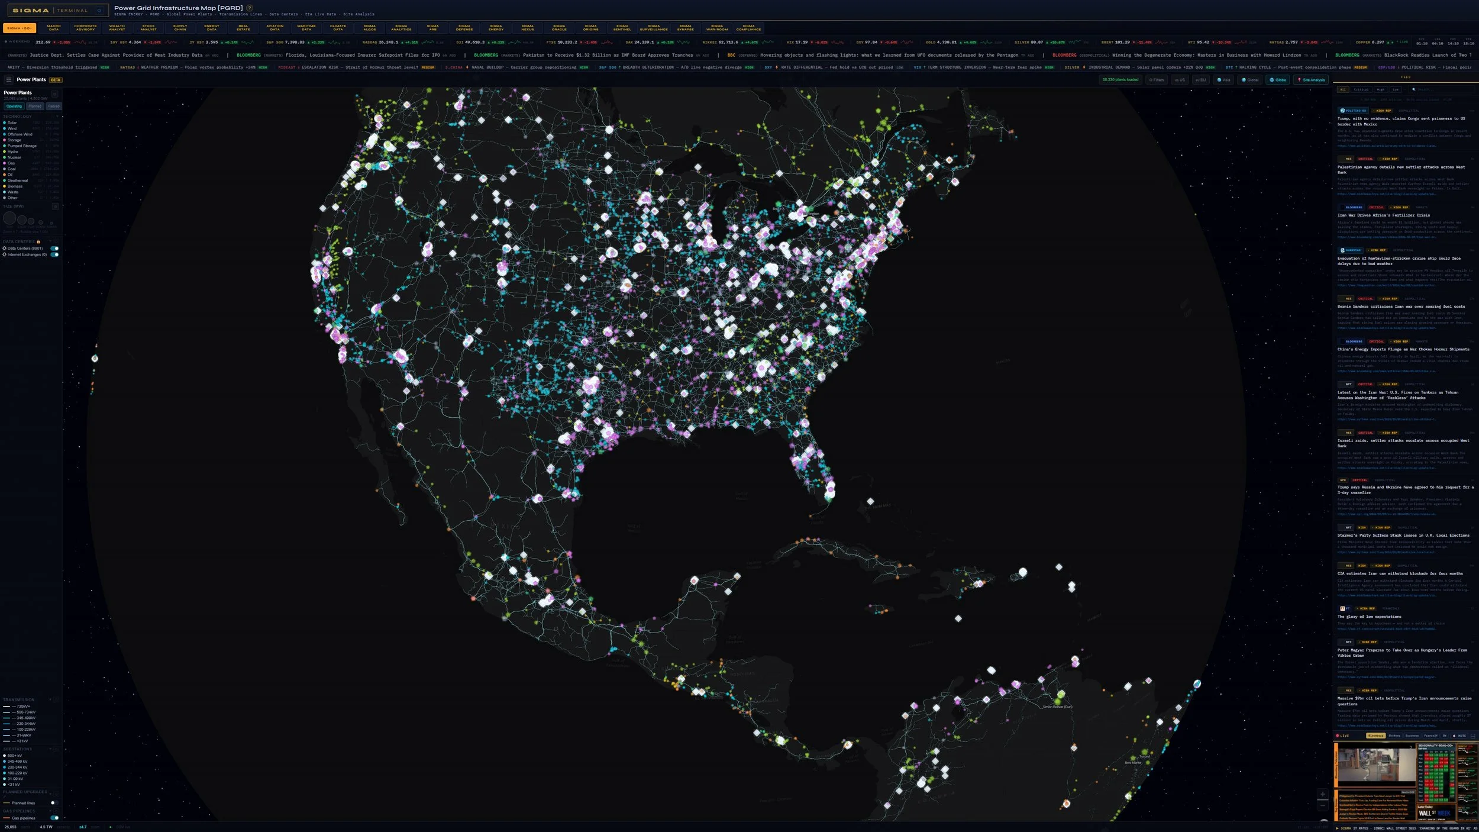Screen dimensions: 1479x832
Task: Select the Planned plants tab
Action: coord(35,107)
